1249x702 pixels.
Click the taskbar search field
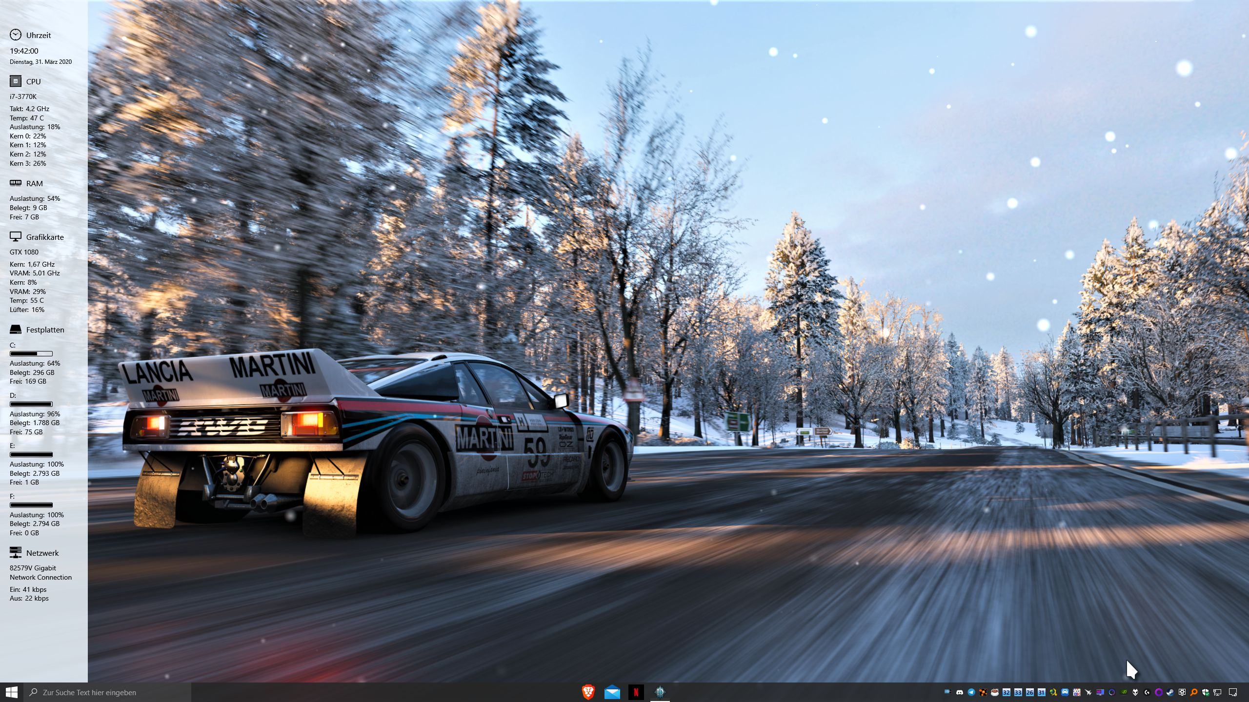pyautogui.click(x=107, y=692)
